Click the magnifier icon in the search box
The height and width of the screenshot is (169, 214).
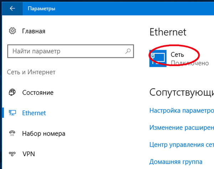coord(128,51)
